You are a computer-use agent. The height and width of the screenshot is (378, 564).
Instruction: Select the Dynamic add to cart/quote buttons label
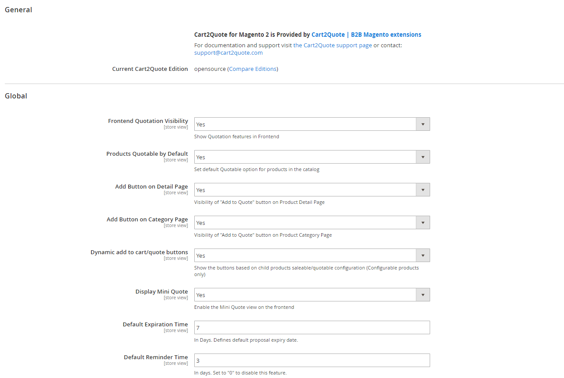[139, 252]
